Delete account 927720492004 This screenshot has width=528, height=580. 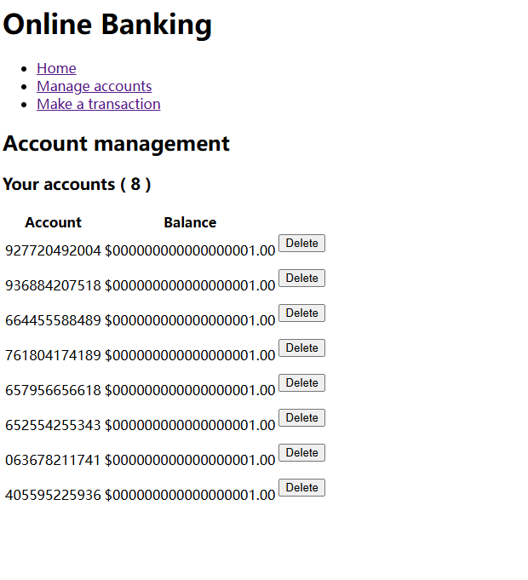point(301,244)
